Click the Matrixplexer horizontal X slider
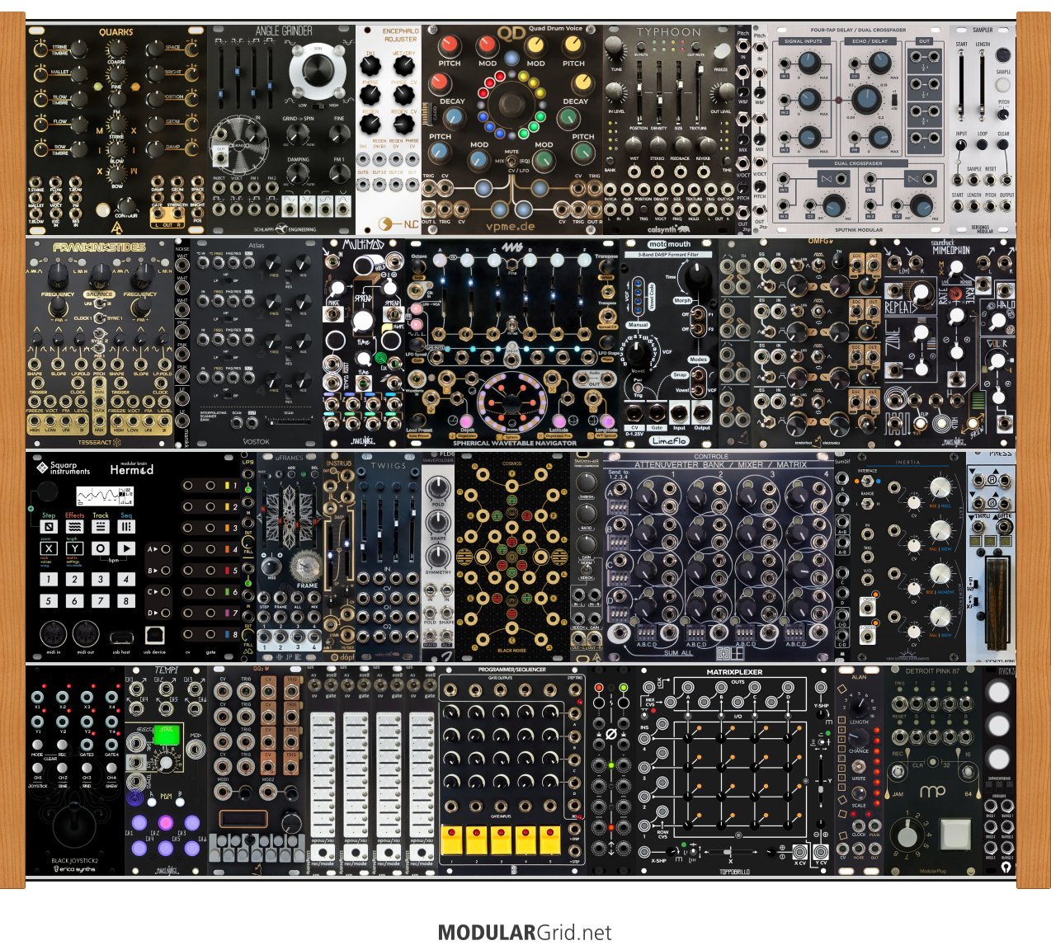The image size is (1051, 950). [729, 852]
